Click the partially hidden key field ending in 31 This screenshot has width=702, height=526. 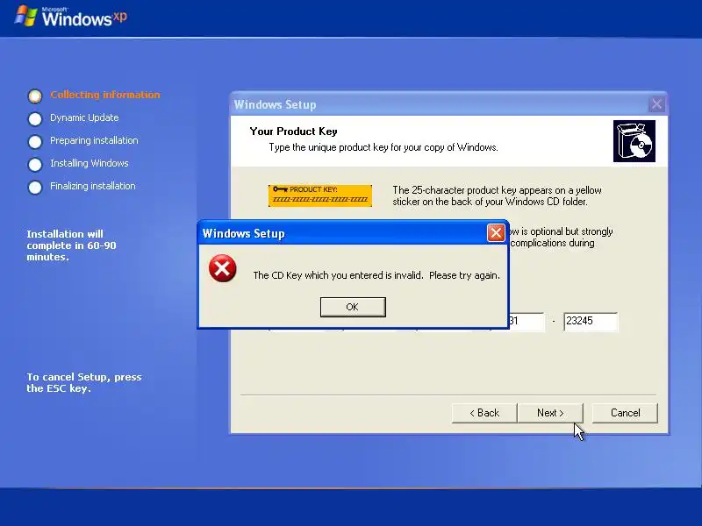tap(527, 321)
